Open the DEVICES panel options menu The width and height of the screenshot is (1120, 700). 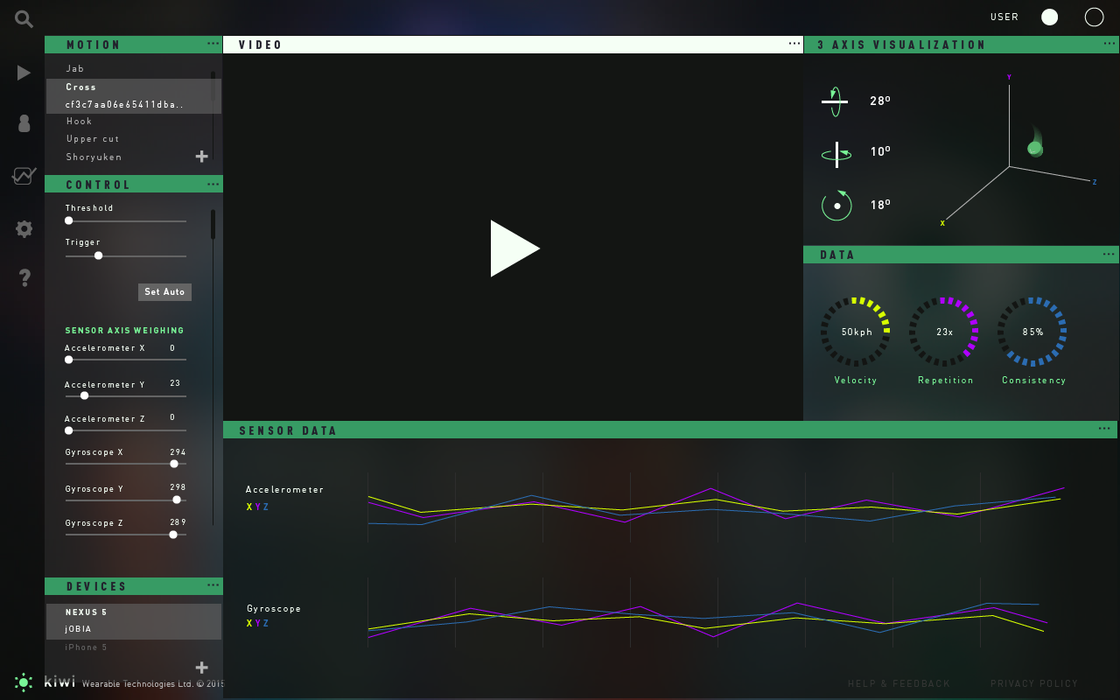213,584
